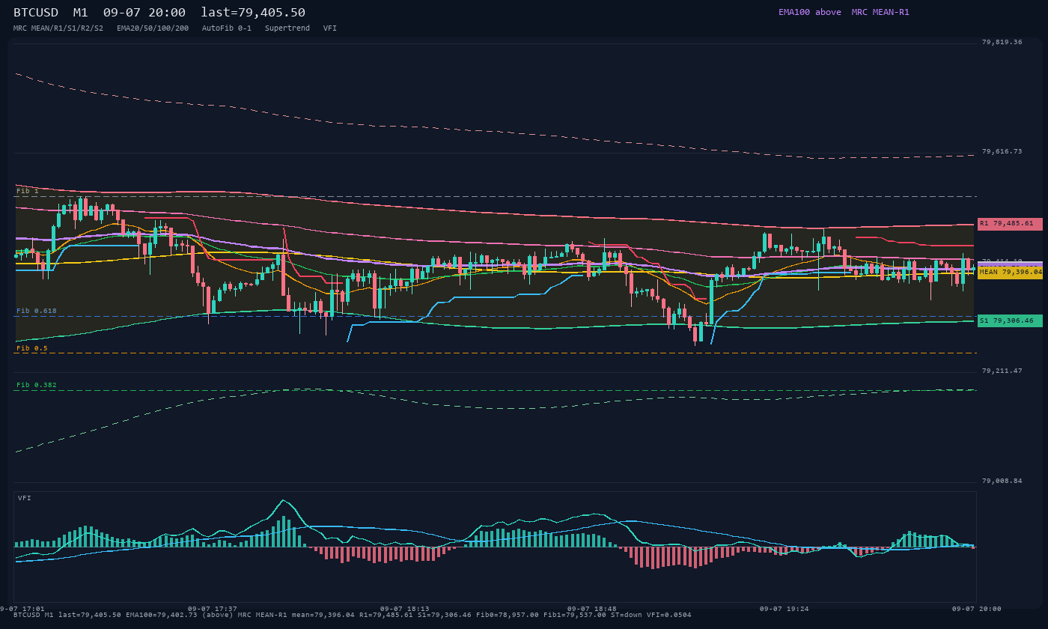The width and height of the screenshot is (1048, 629).
Task: Select the VFI label in header row
Action: click(x=330, y=28)
